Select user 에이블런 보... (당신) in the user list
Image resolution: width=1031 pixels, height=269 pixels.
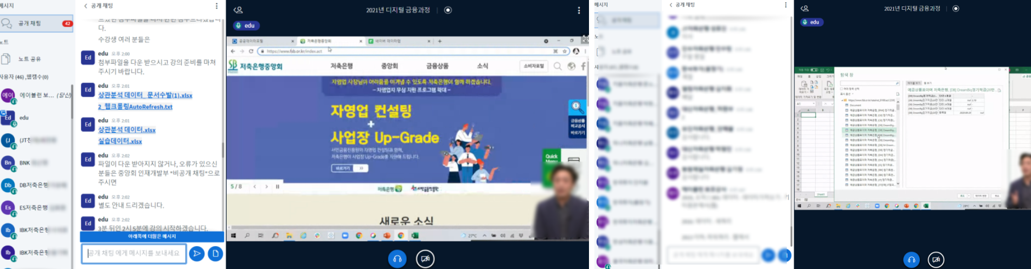(36, 95)
